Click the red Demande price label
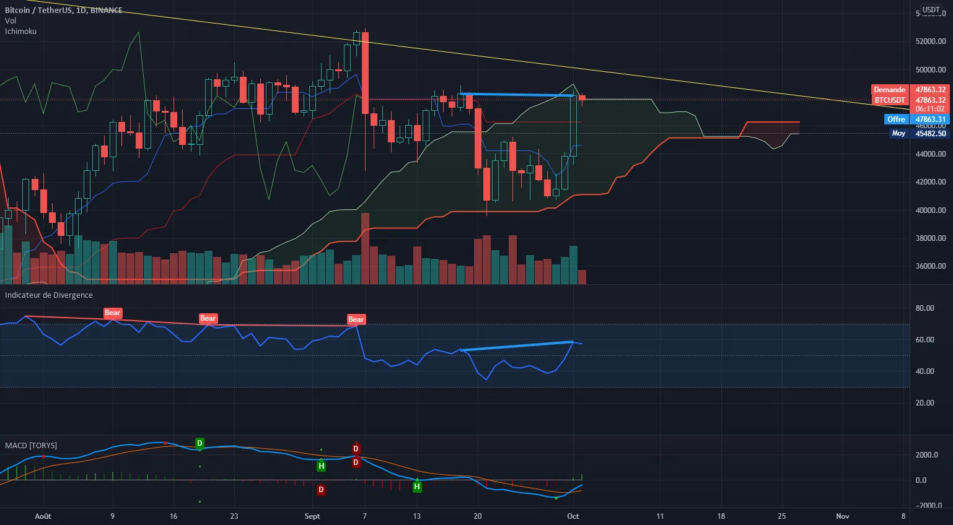This screenshot has height=525, width=953. click(910, 90)
